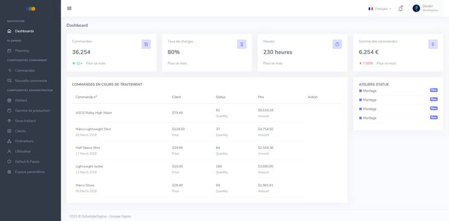Expand the Français language dropdown

coord(380,9)
